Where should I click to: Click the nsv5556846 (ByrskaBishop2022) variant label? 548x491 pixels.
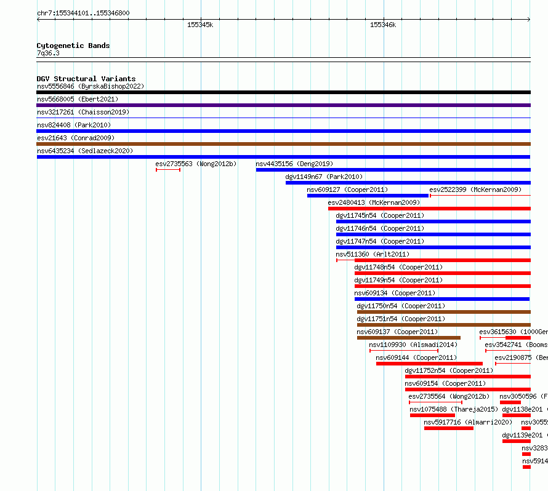91,86
